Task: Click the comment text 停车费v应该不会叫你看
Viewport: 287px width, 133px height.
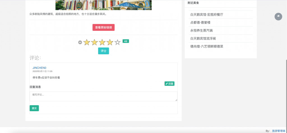Action: tap(46, 78)
